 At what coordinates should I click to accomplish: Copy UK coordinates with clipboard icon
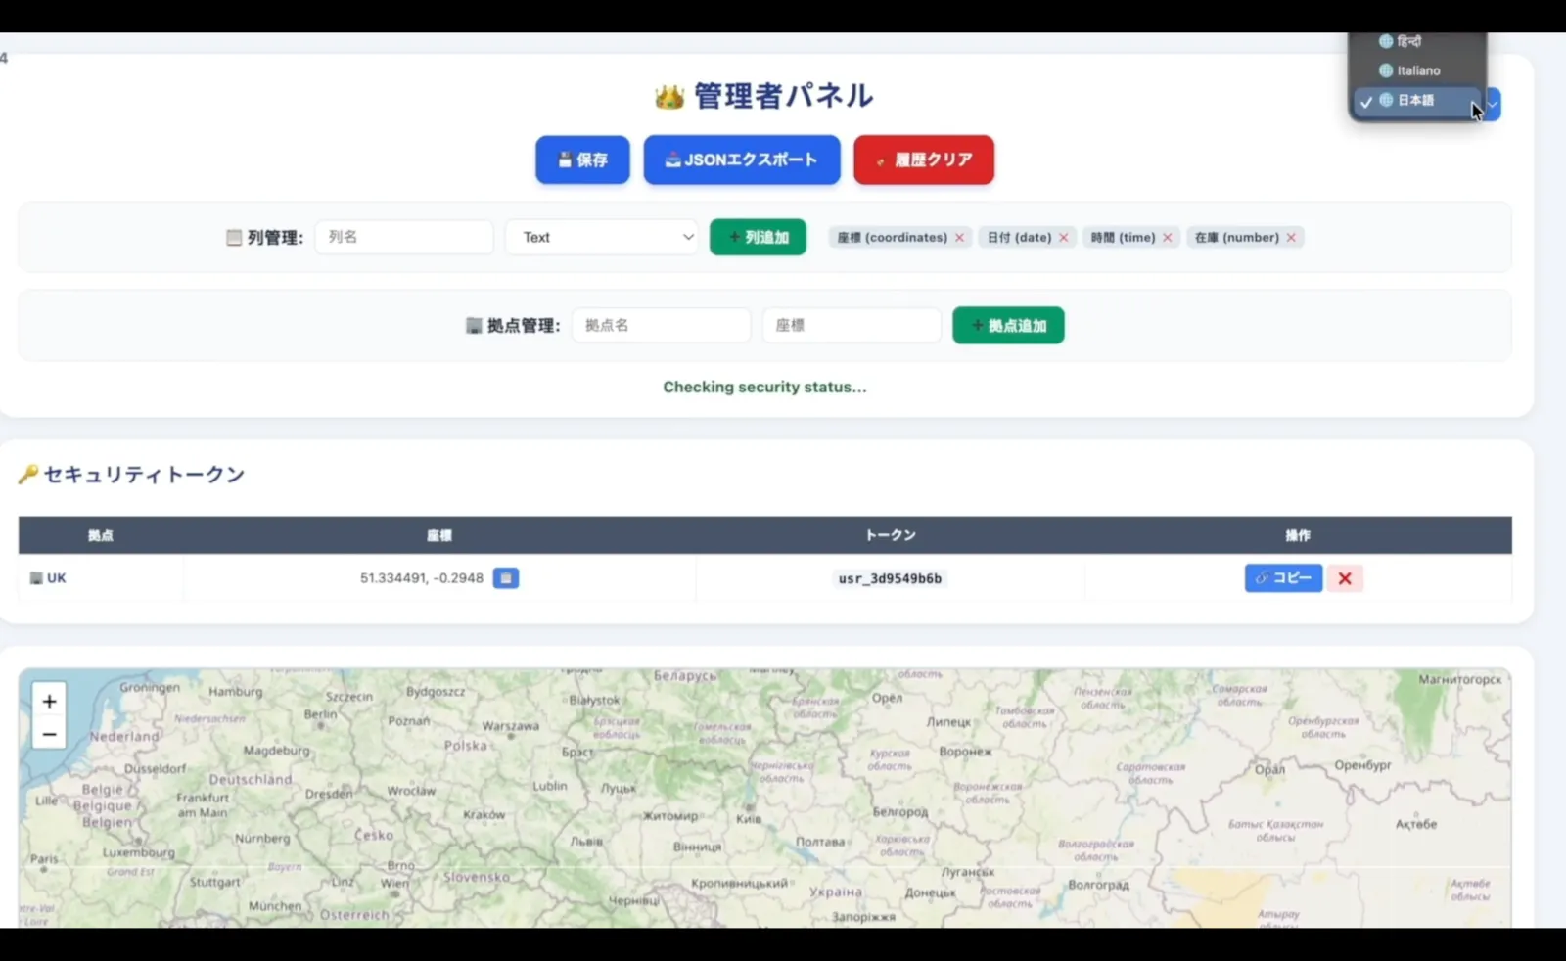tap(506, 578)
